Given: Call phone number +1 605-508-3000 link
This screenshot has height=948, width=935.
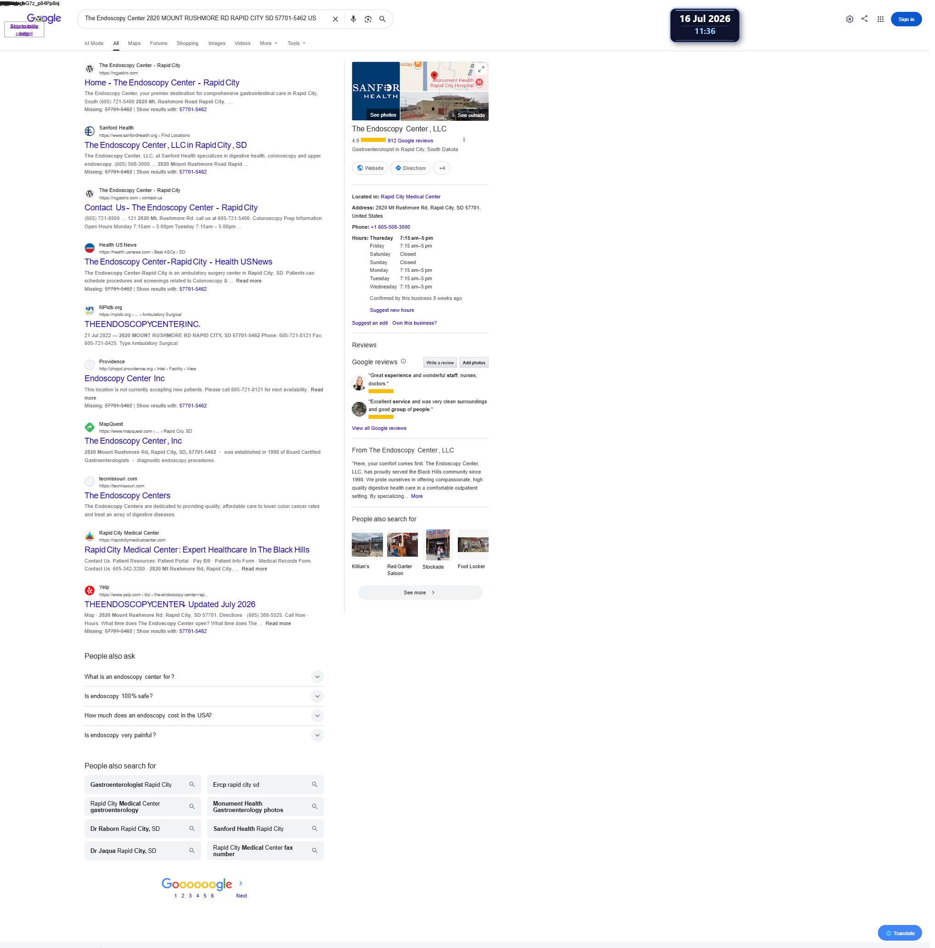Looking at the screenshot, I should (390, 227).
